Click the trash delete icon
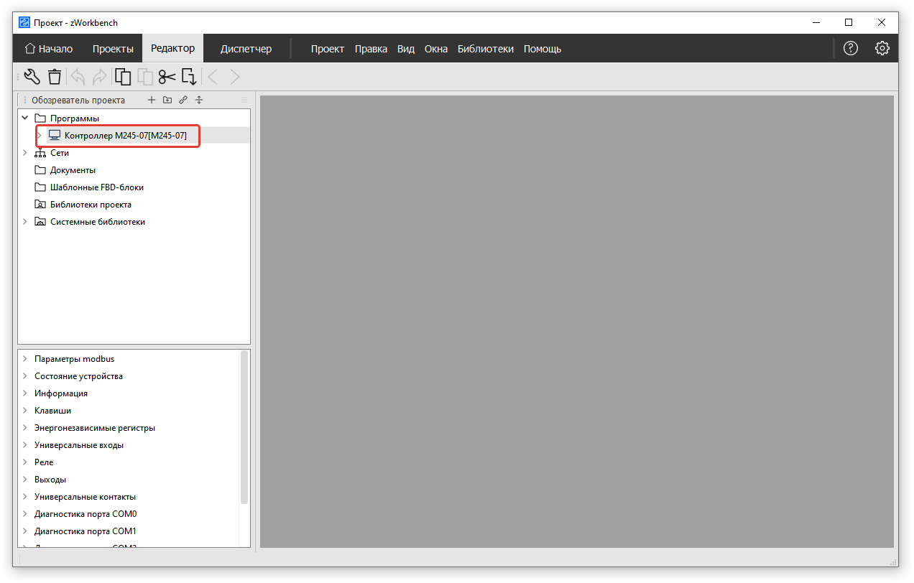 [x=55, y=77]
